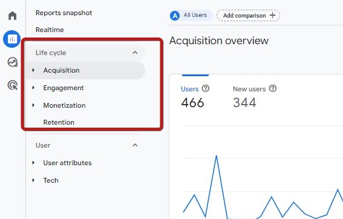Open the Home icon in sidebar
Viewport: 343px width, 219px height.
[12, 16]
